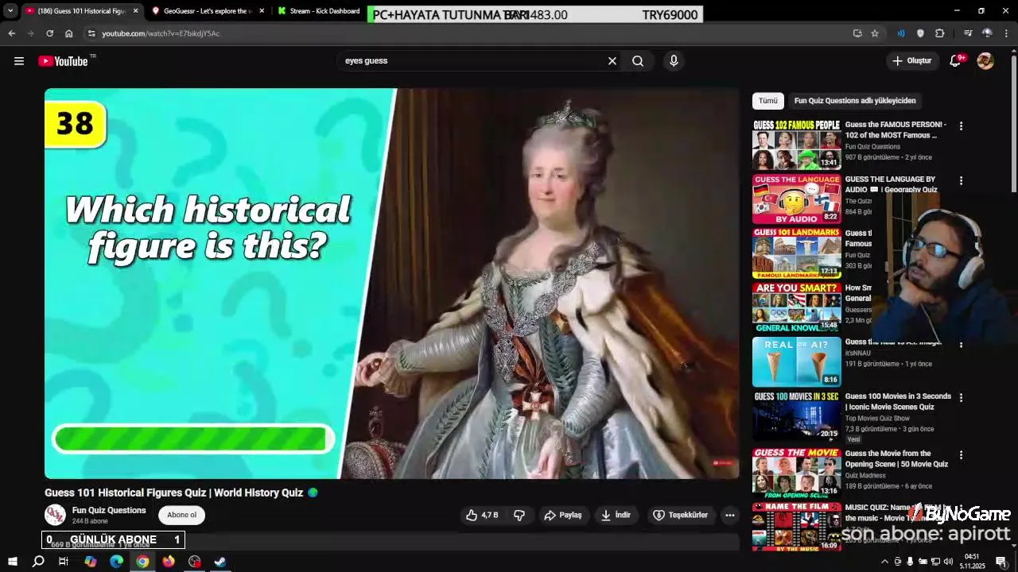Click the video player showing the historical figure

(391, 284)
